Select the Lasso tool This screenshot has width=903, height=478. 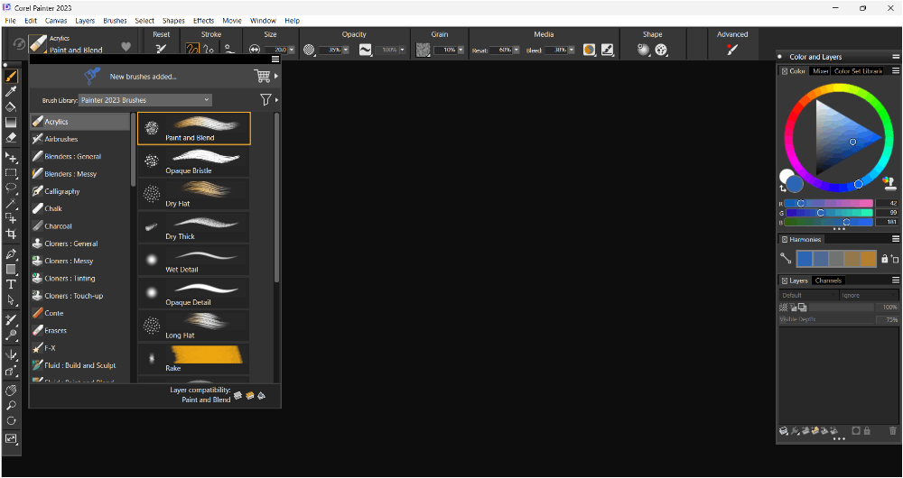point(11,188)
